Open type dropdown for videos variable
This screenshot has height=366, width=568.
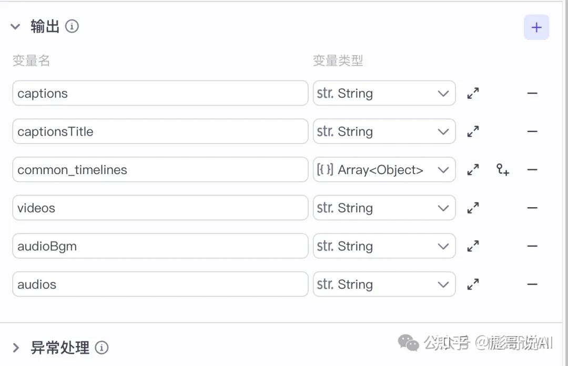384,208
